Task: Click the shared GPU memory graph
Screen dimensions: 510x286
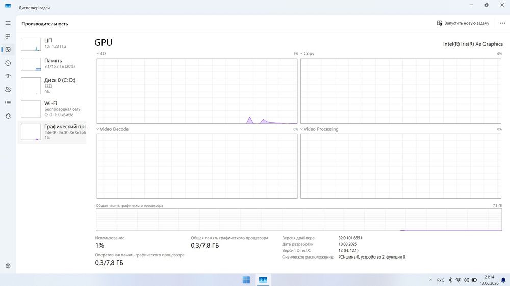Action: [299, 220]
